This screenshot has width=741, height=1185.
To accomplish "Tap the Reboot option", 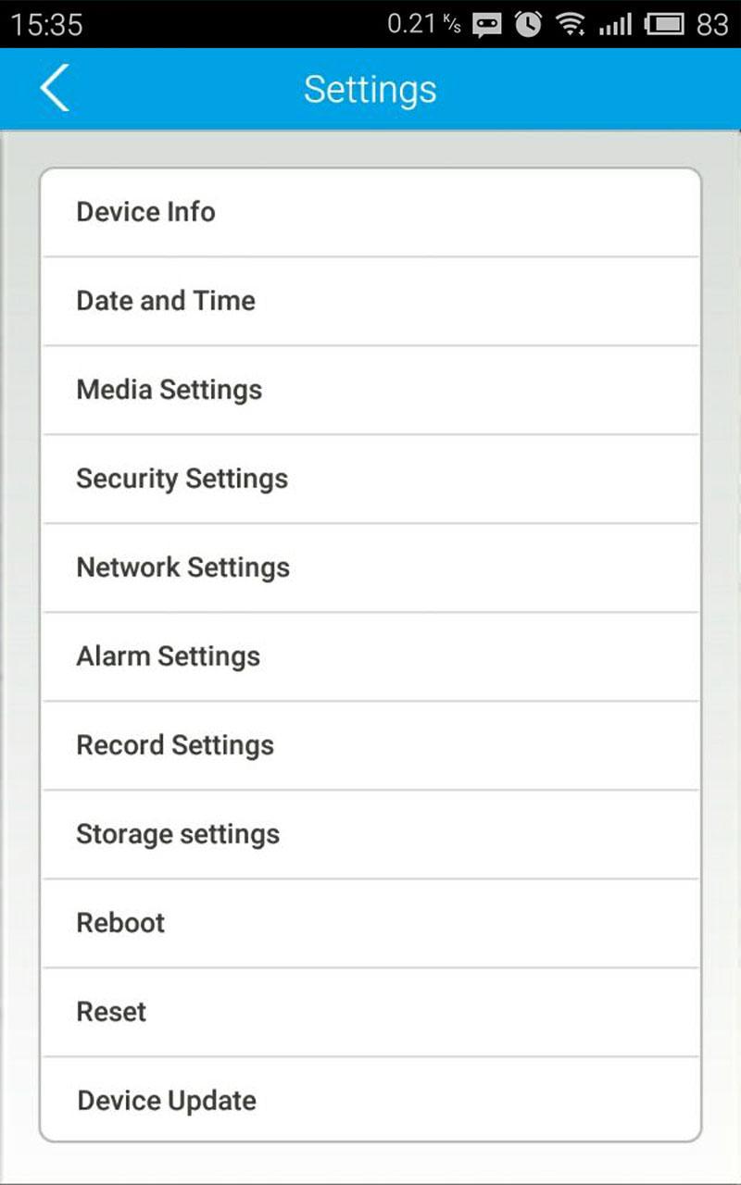I will pyautogui.click(x=370, y=923).
